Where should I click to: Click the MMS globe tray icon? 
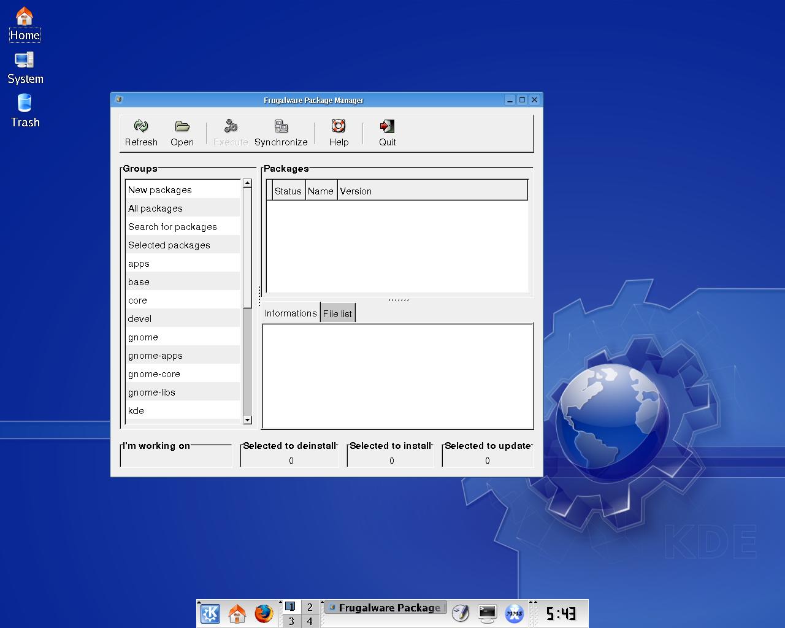coord(515,613)
